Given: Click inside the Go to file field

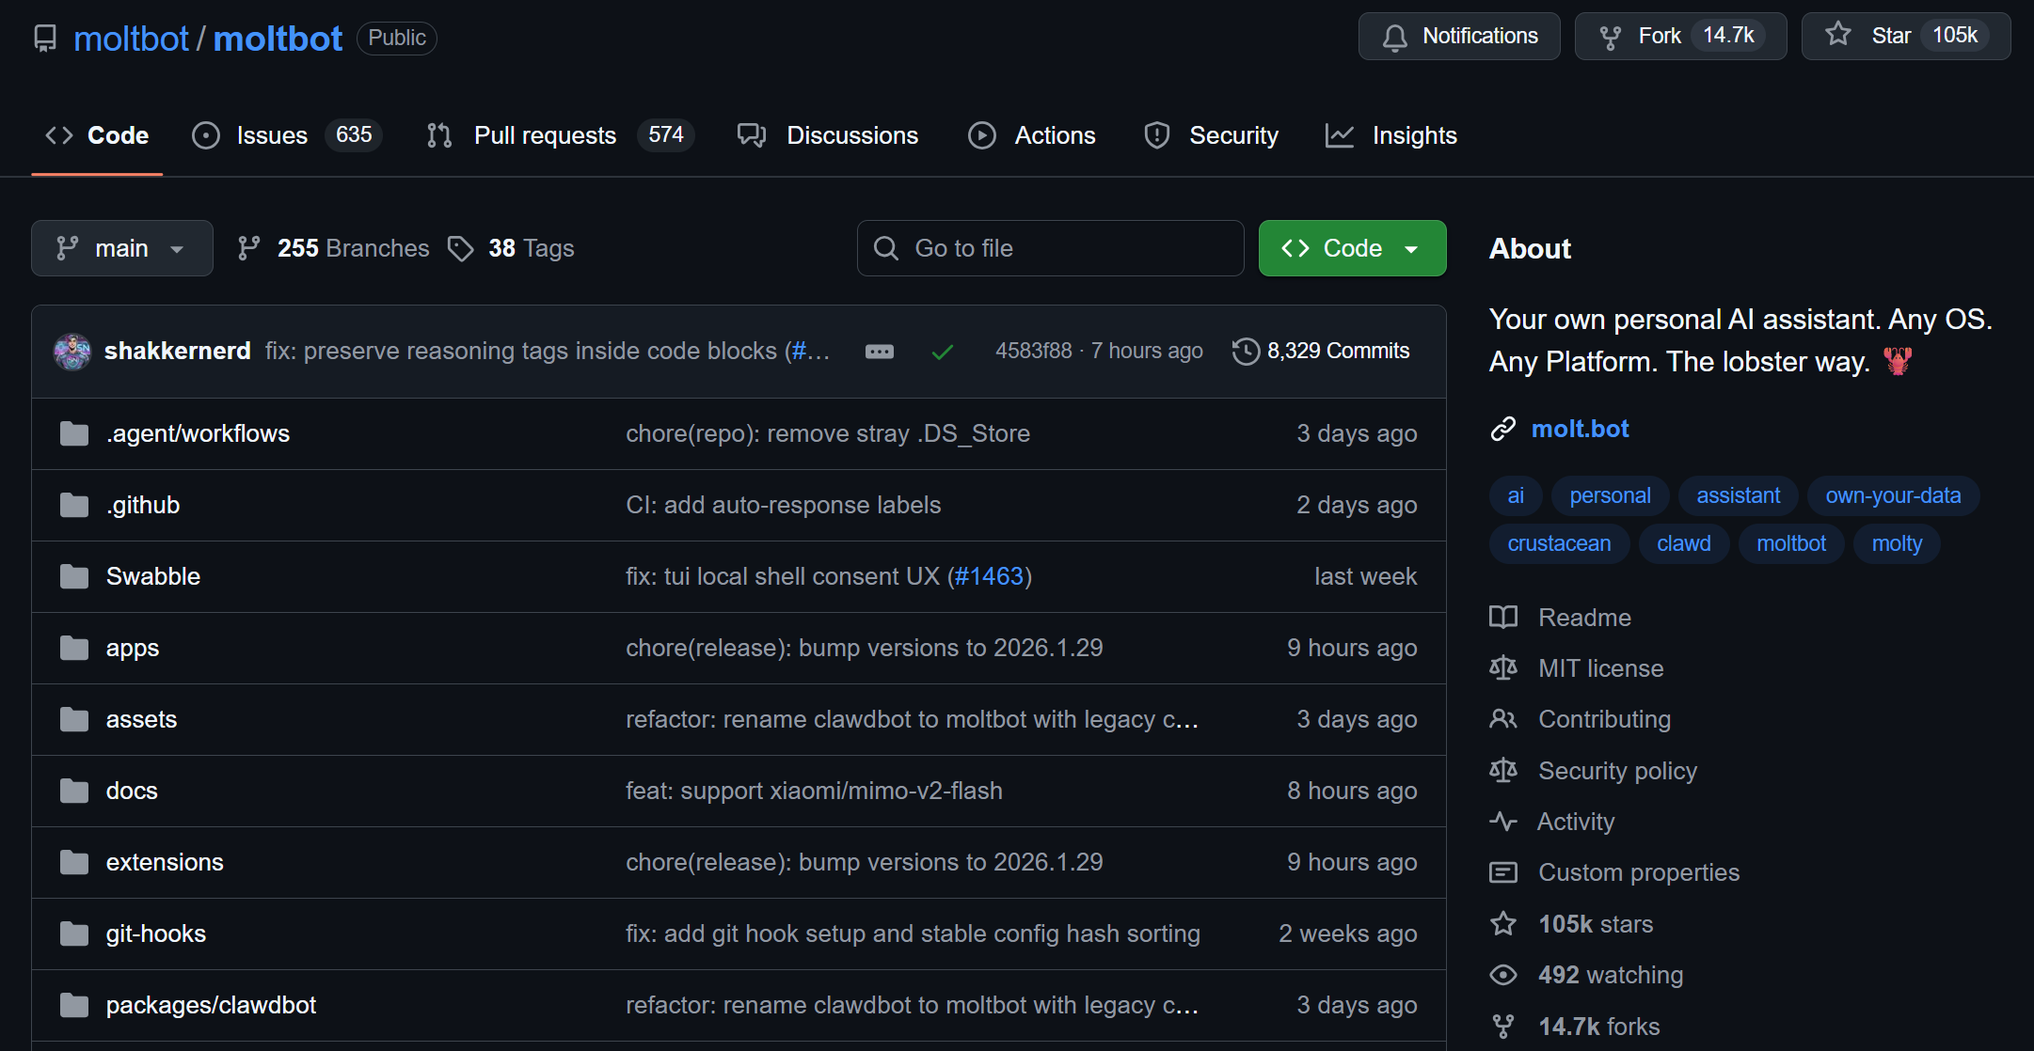Looking at the screenshot, I should [1049, 248].
